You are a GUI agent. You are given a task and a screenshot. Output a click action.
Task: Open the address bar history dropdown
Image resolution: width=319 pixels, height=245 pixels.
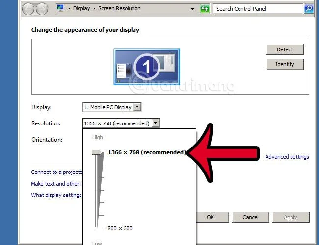[x=192, y=9]
